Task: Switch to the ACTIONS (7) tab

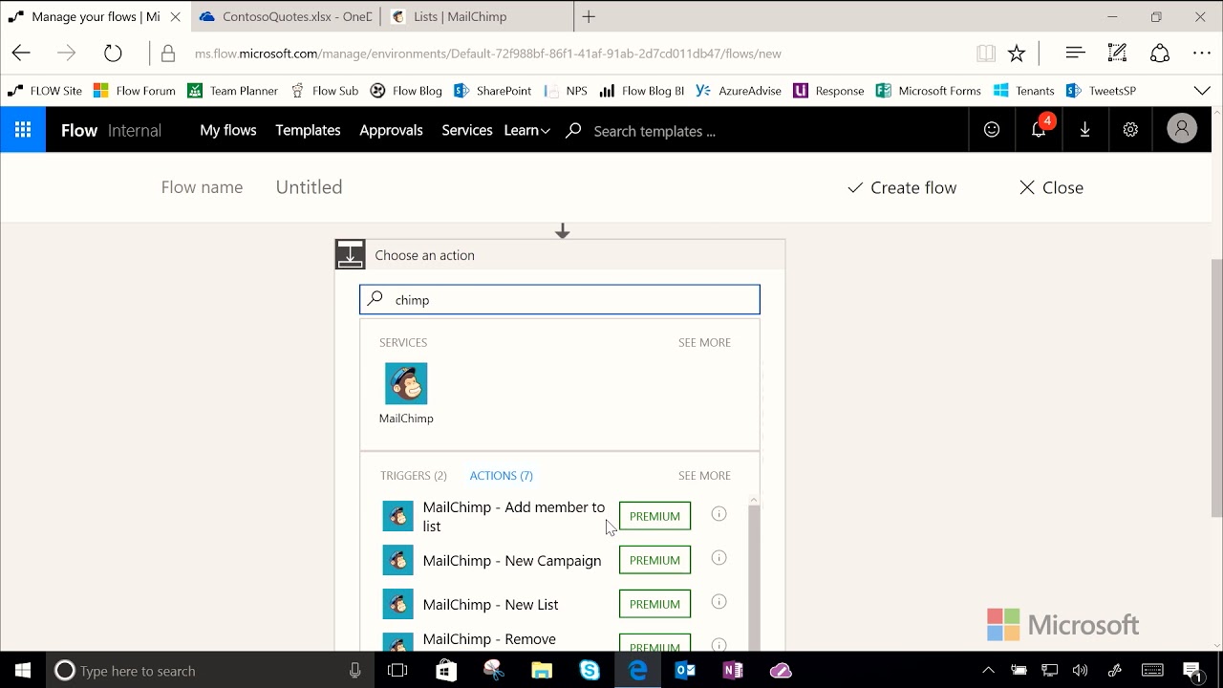Action: [502, 476]
